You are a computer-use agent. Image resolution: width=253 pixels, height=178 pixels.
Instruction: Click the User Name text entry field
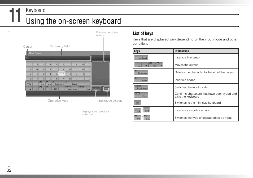58,58
